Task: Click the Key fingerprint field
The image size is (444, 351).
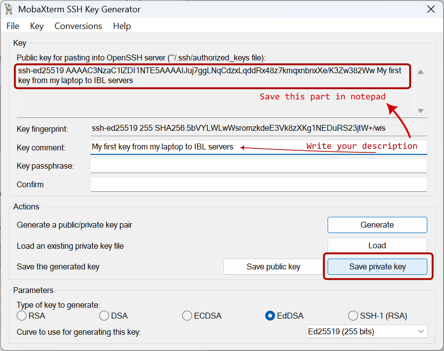Action: click(x=258, y=128)
